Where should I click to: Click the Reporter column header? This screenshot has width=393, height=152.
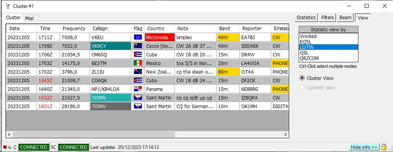[255, 29]
